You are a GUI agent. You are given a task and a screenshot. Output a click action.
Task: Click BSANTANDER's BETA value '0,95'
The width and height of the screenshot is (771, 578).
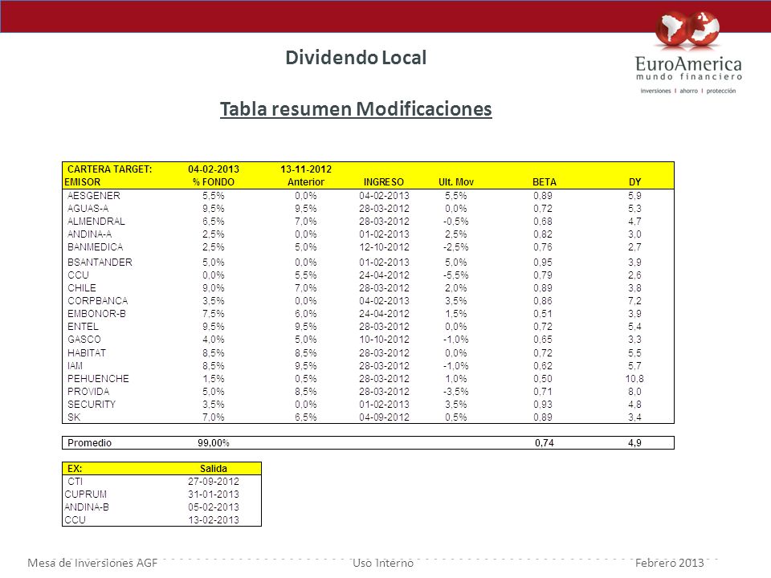coord(543,262)
